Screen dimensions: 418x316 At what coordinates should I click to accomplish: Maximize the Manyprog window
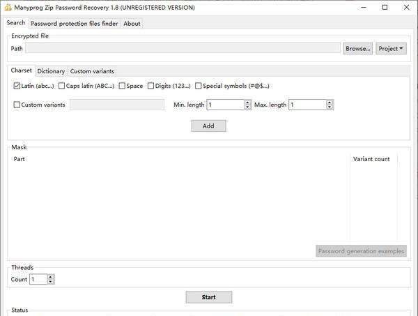click(385, 8)
